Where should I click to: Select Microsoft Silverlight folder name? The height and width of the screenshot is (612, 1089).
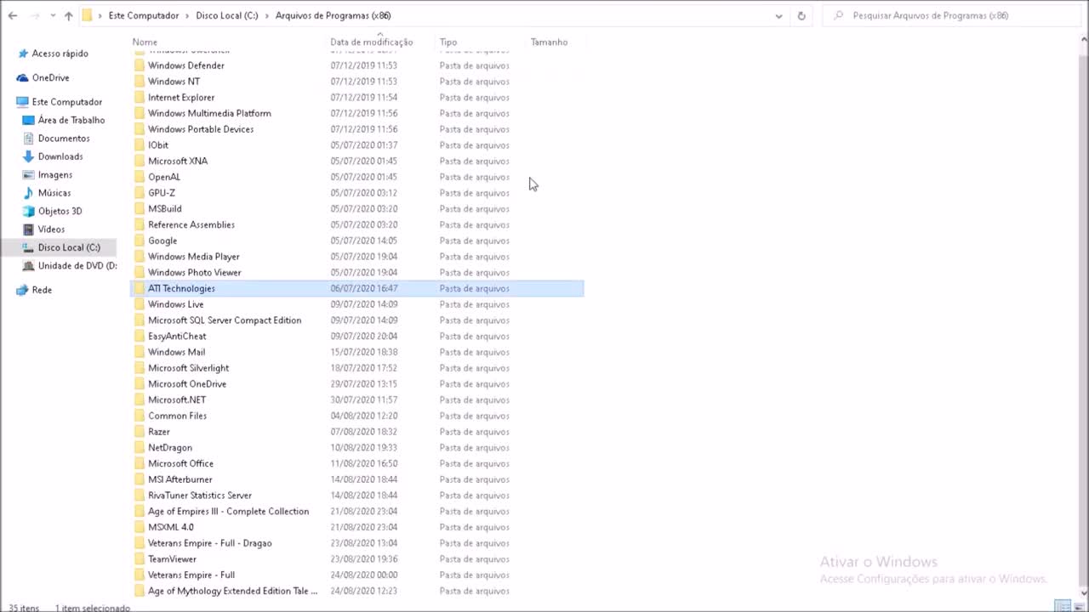[189, 368]
